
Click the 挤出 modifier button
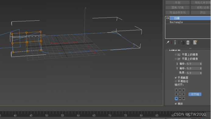coord(201,12)
